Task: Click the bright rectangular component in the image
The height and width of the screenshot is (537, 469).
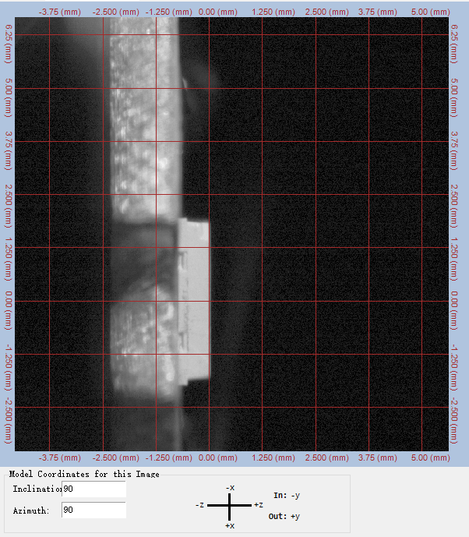Action: coord(195,300)
